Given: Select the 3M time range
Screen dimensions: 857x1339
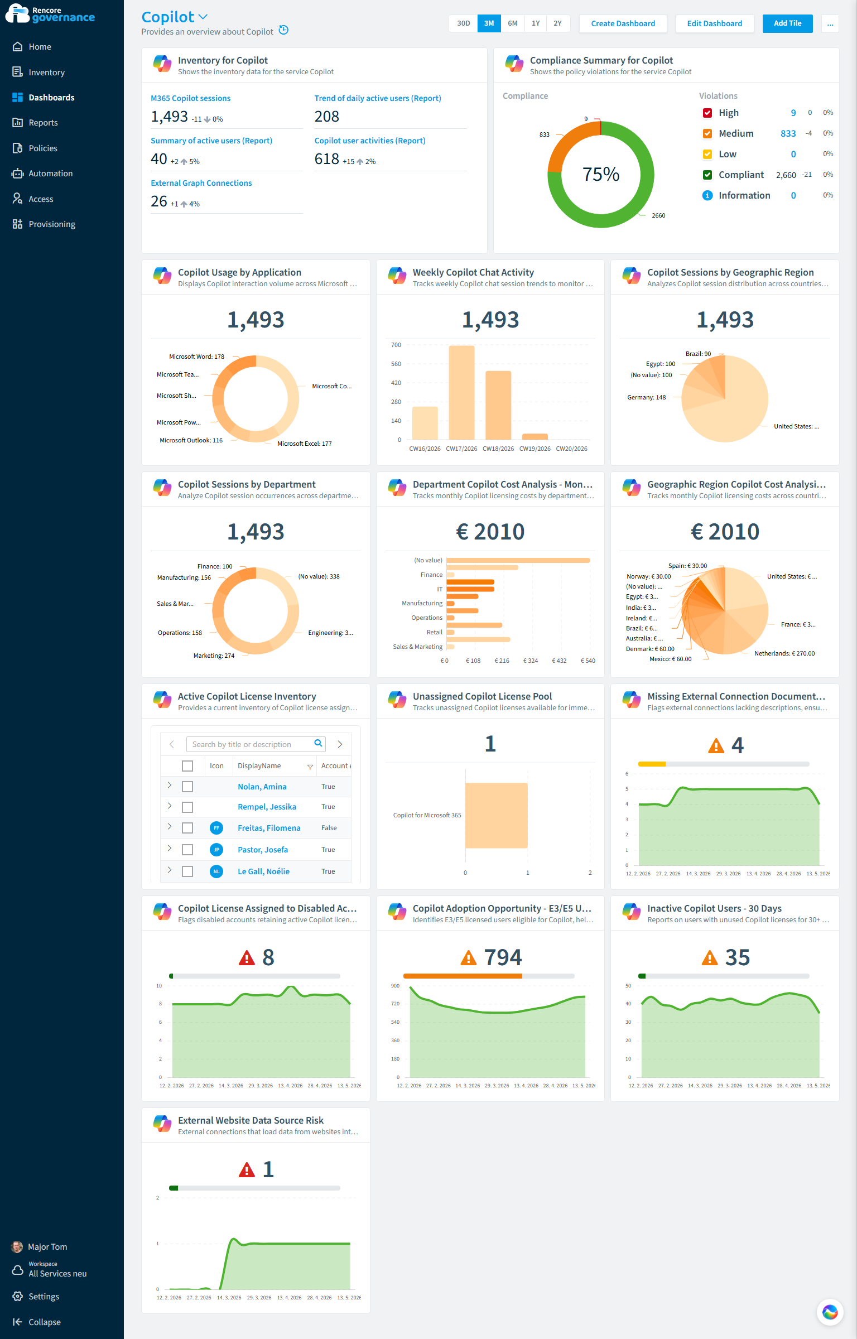Looking at the screenshot, I should coord(489,23).
